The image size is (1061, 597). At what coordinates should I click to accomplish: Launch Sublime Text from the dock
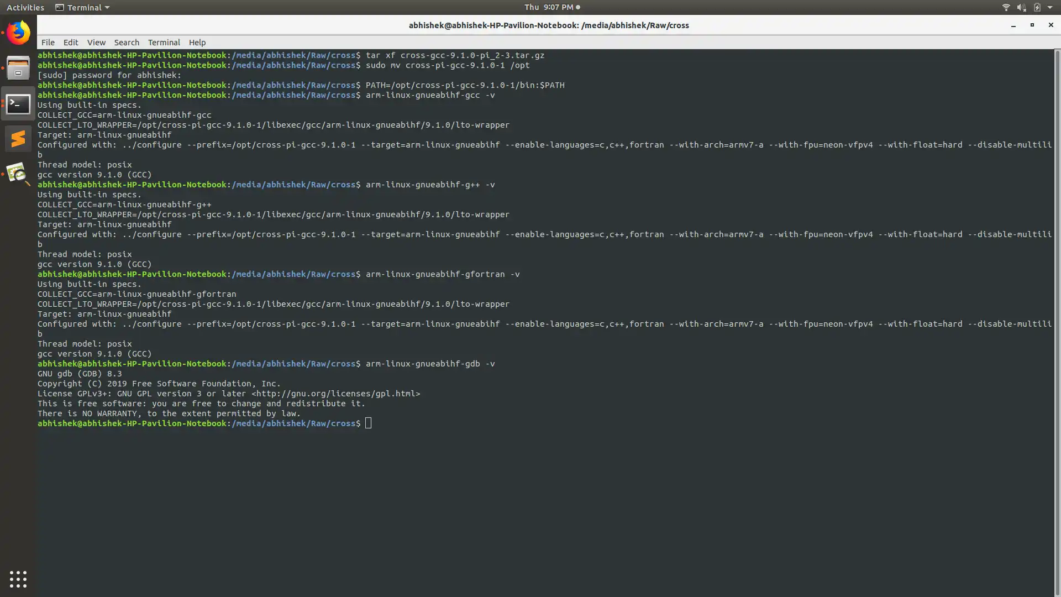pyautogui.click(x=18, y=139)
